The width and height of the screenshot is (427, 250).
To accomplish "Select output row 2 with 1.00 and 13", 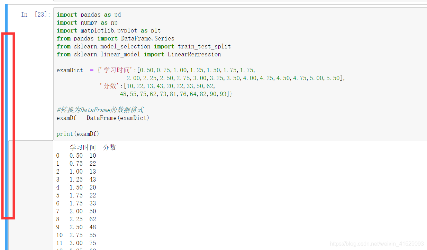I will click(x=76, y=172).
